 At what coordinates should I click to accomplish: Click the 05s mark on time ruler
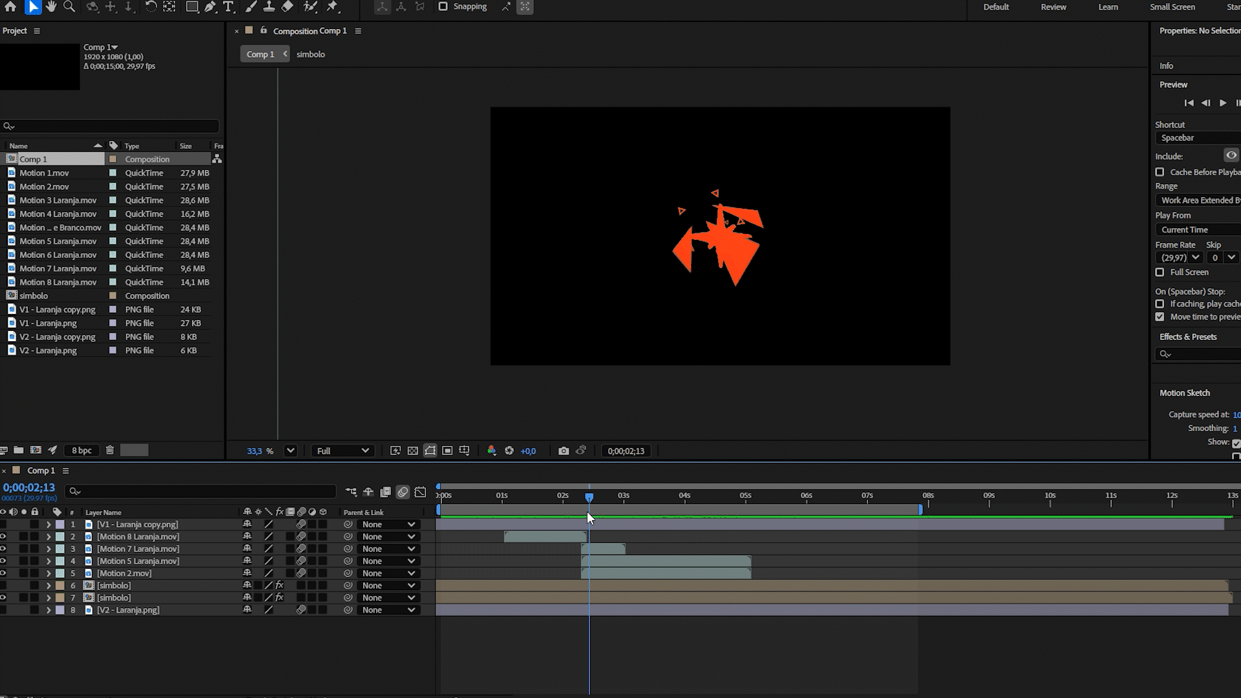point(745,496)
